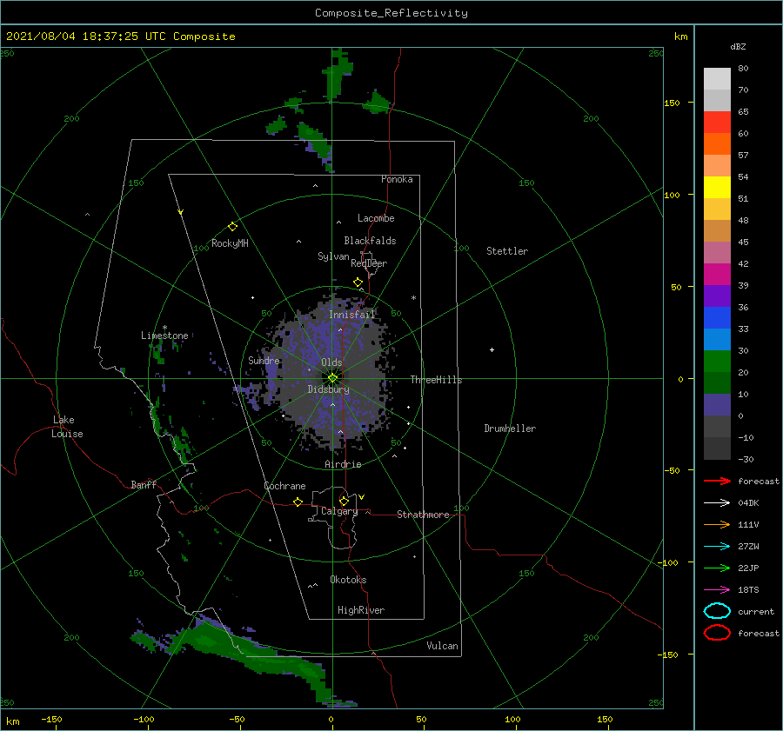Click the Sundre town label
This screenshot has width=783, height=731.
click(264, 360)
